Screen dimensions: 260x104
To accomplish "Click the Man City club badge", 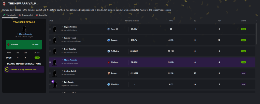I will 109,84.
